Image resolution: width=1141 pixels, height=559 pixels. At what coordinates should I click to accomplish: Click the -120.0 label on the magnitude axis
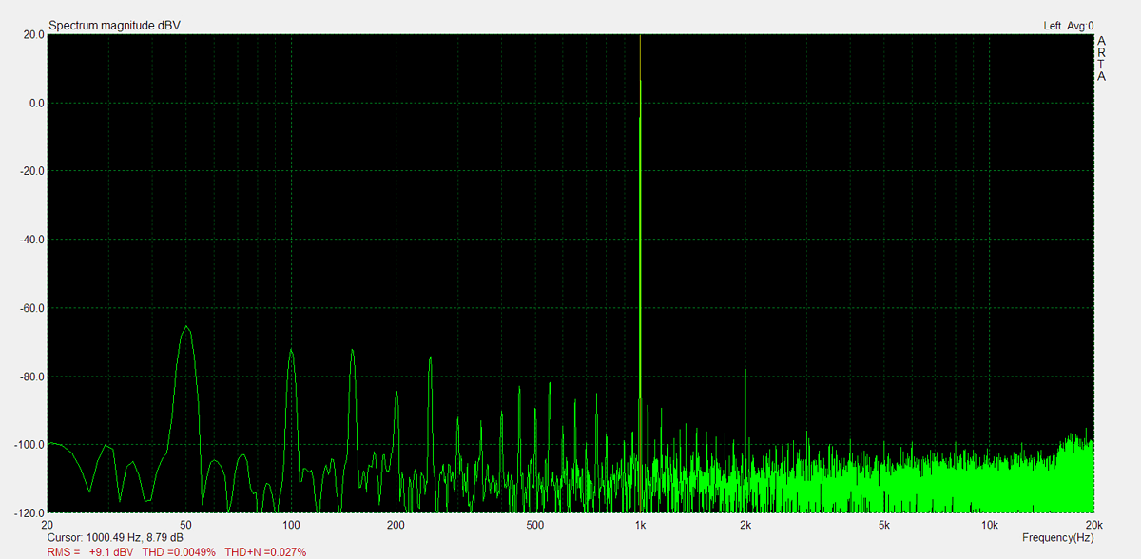point(29,513)
